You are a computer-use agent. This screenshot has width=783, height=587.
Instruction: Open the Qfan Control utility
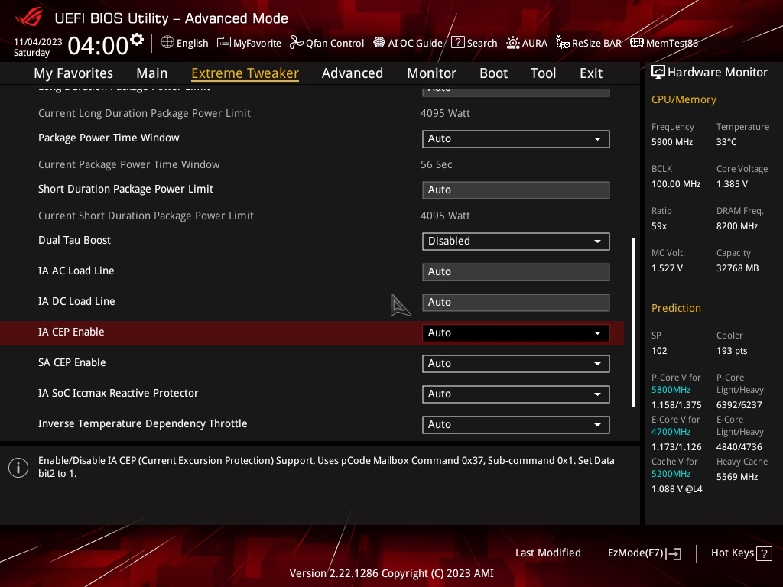click(327, 43)
